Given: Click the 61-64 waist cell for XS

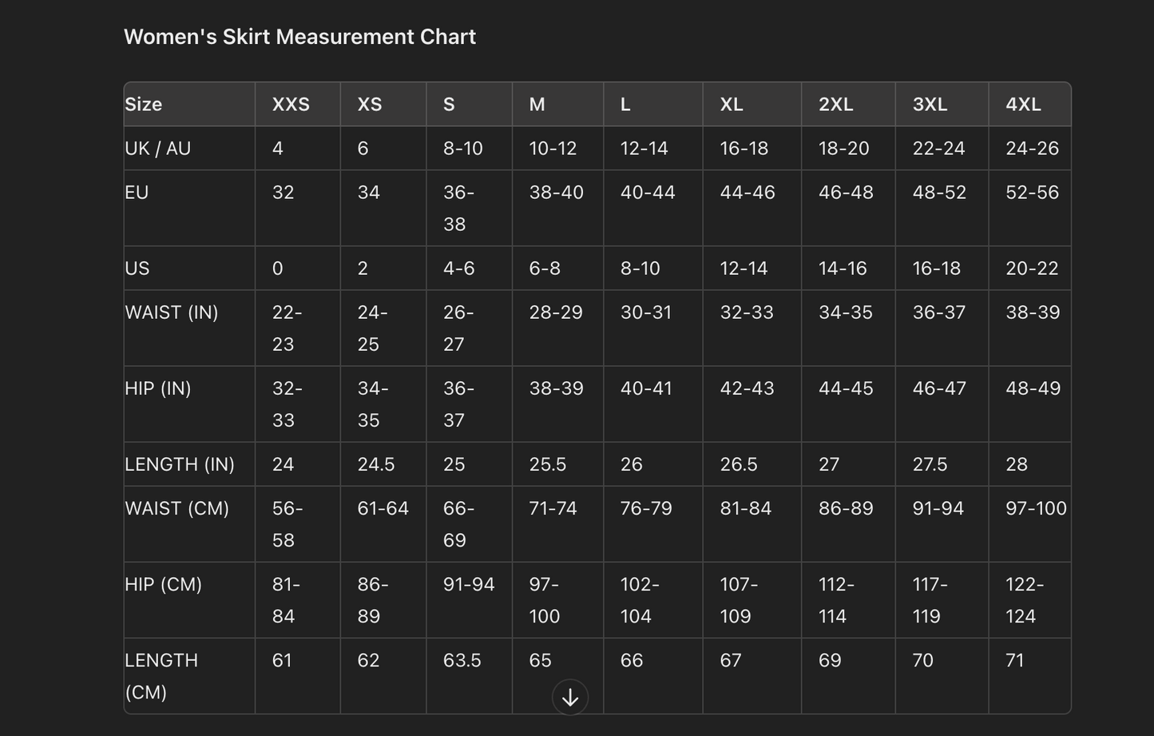Looking at the screenshot, I should (383, 508).
